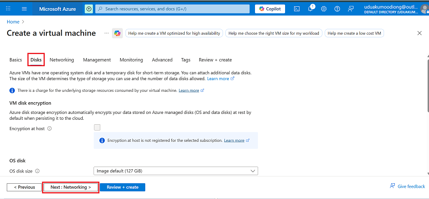Click the blue Review + create button
This screenshot has height=199, width=429.
(x=123, y=187)
